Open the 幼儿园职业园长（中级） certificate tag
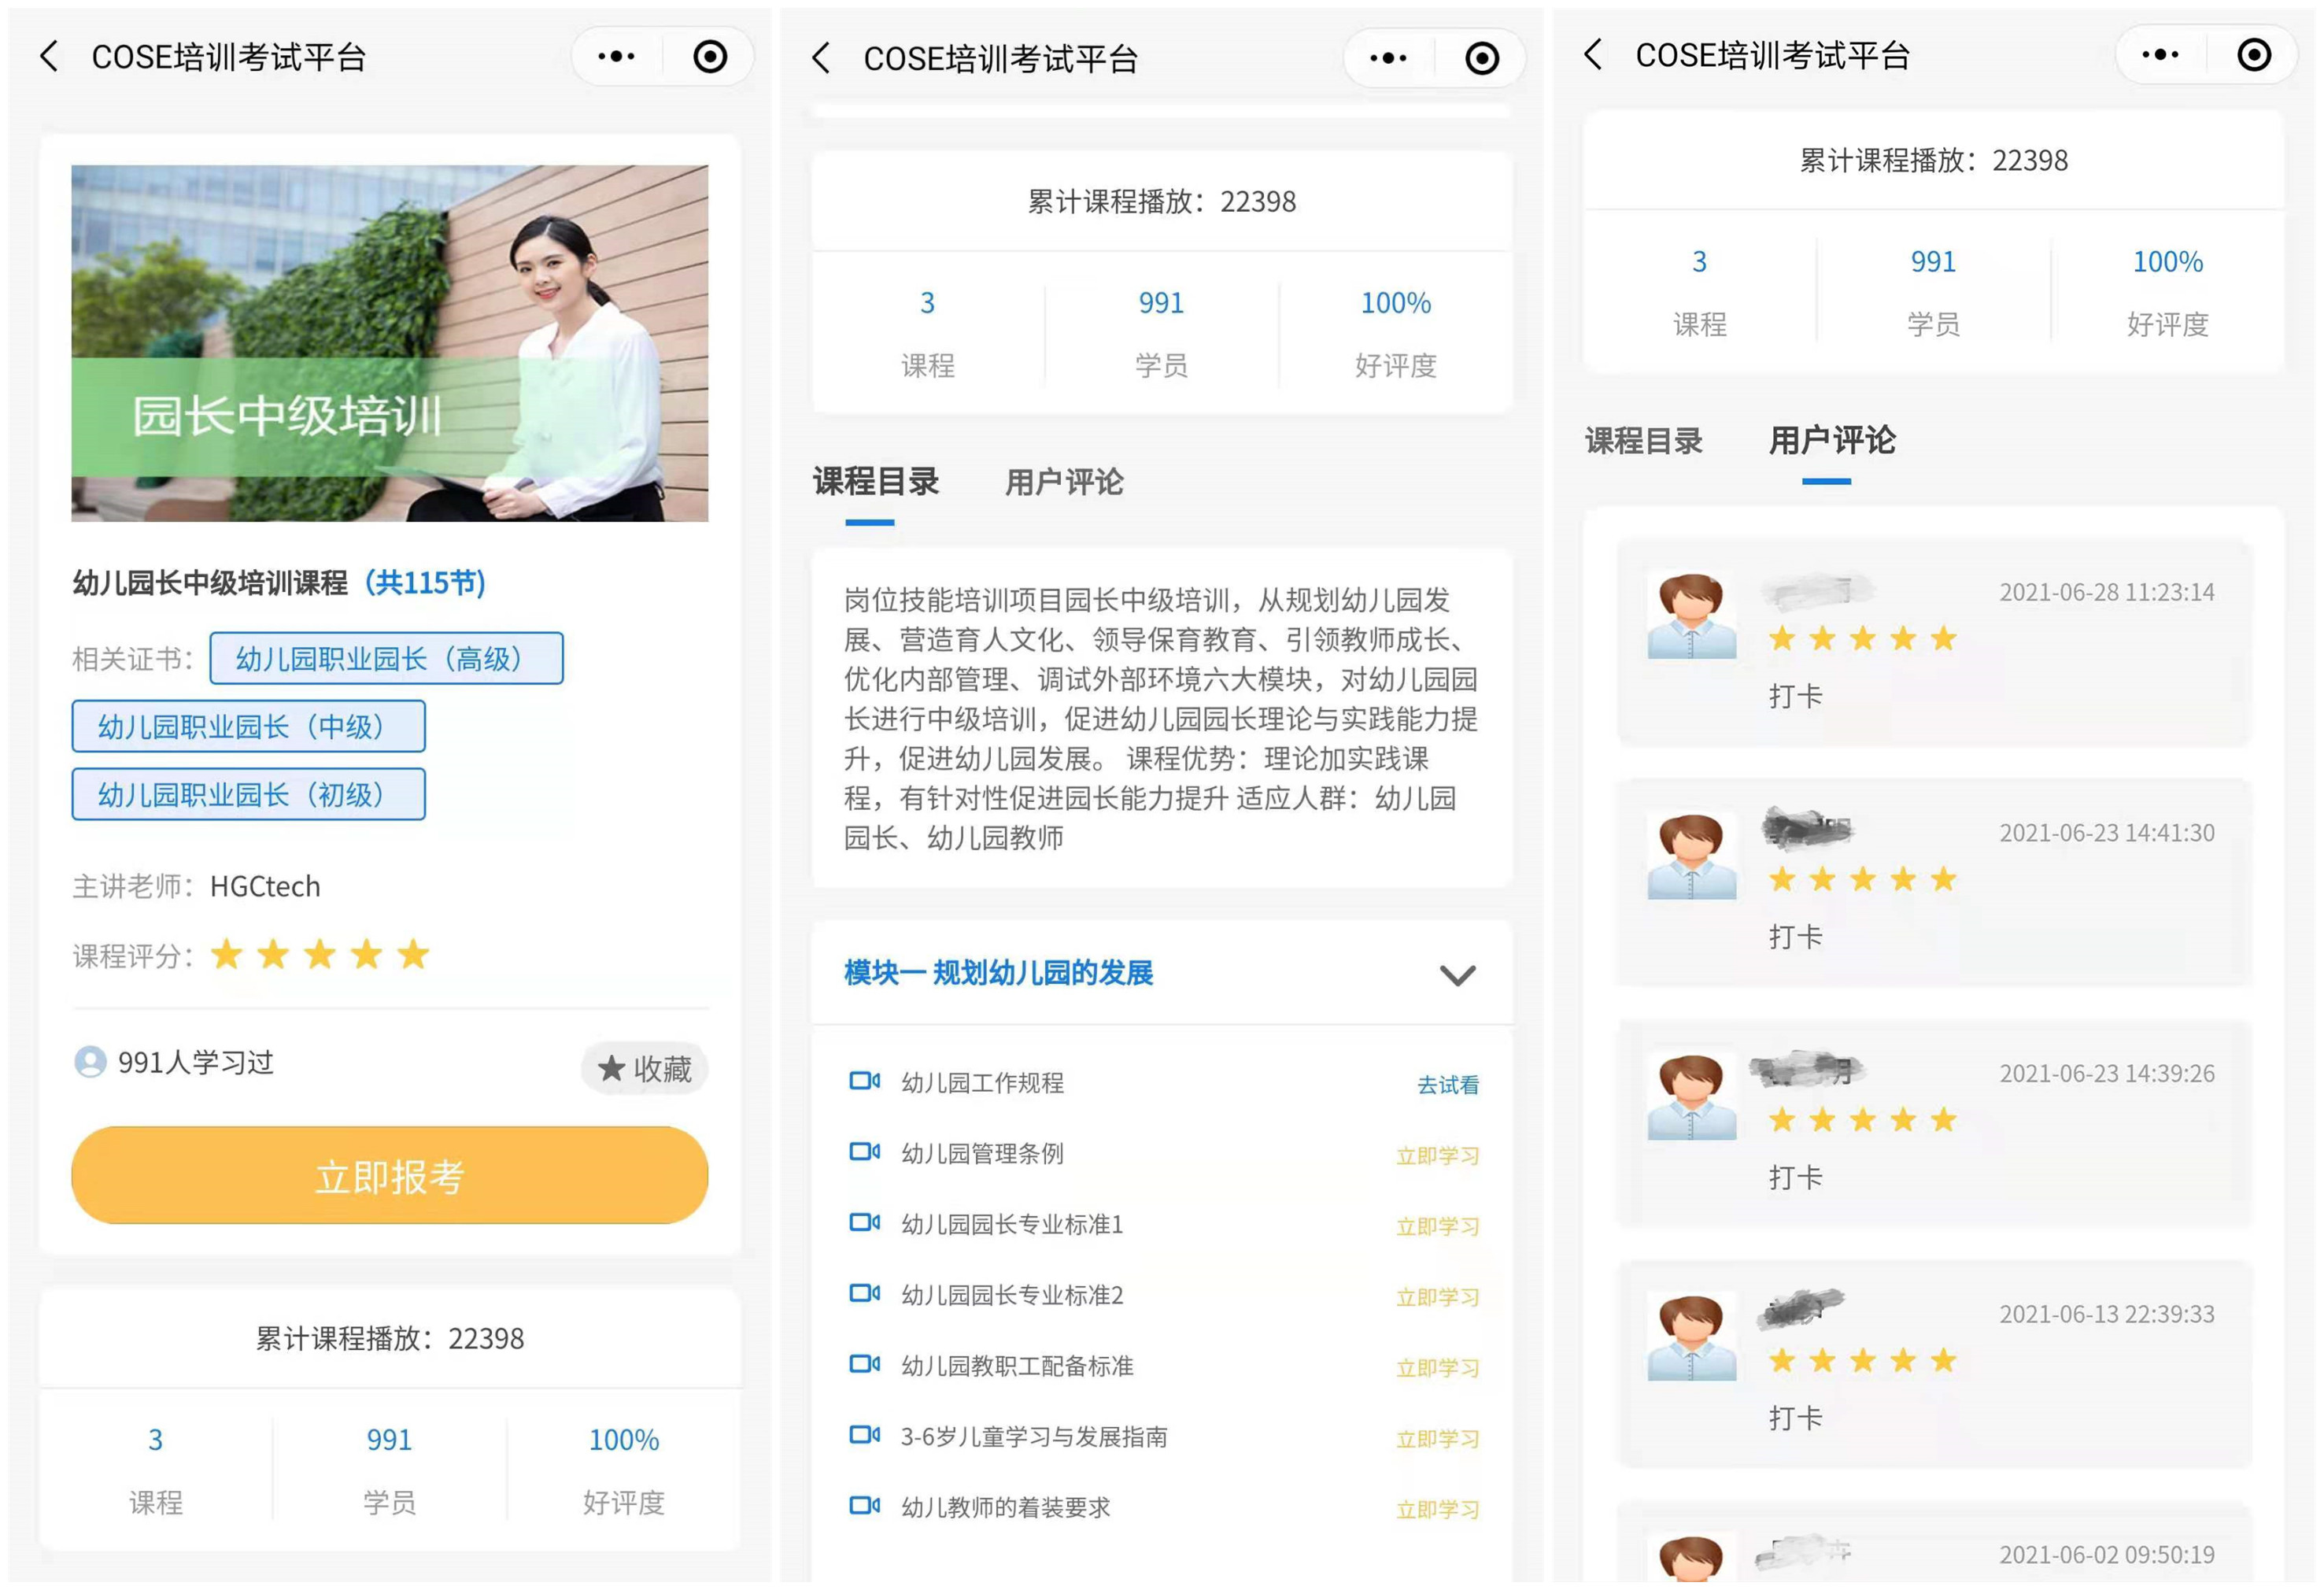The width and height of the screenshot is (2324, 1590). 248,726
